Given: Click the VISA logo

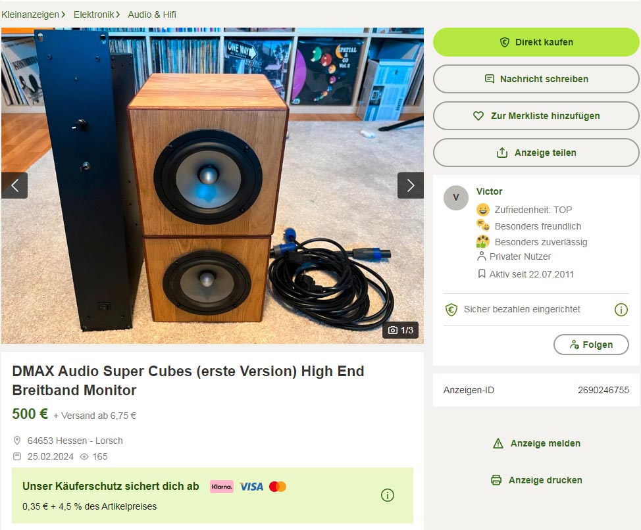Looking at the screenshot, I should tap(251, 487).
